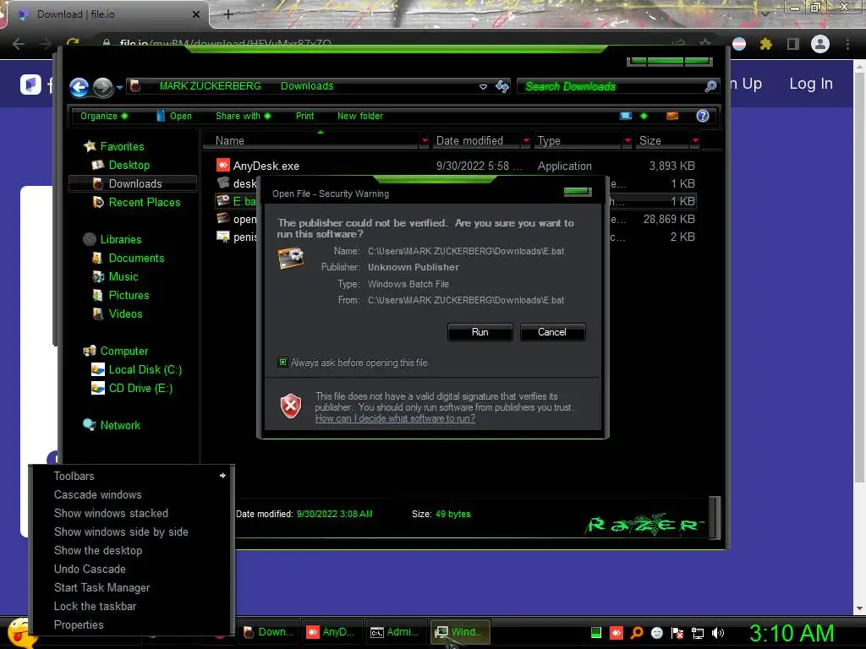Open the Type column filter dropdown

(x=627, y=141)
